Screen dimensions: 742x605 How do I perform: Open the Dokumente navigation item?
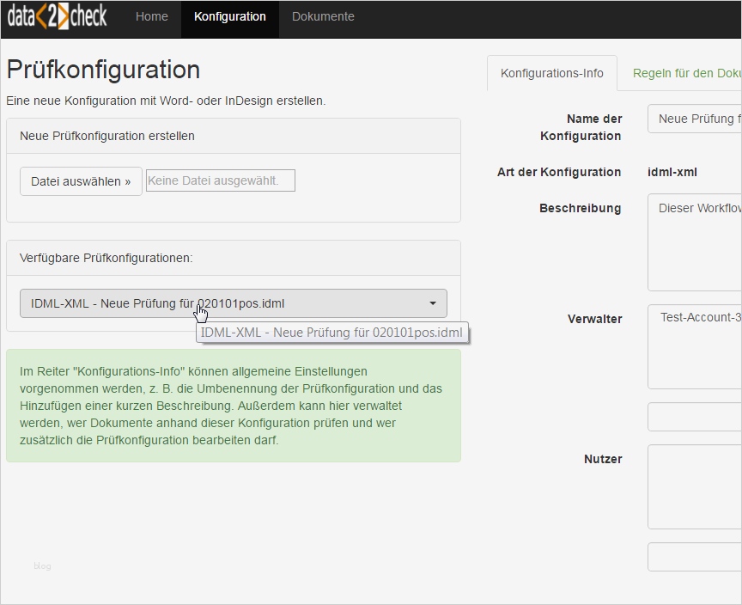(x=323, y=17)
